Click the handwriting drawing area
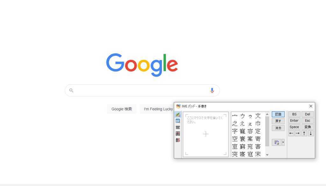 coord(206,134)
